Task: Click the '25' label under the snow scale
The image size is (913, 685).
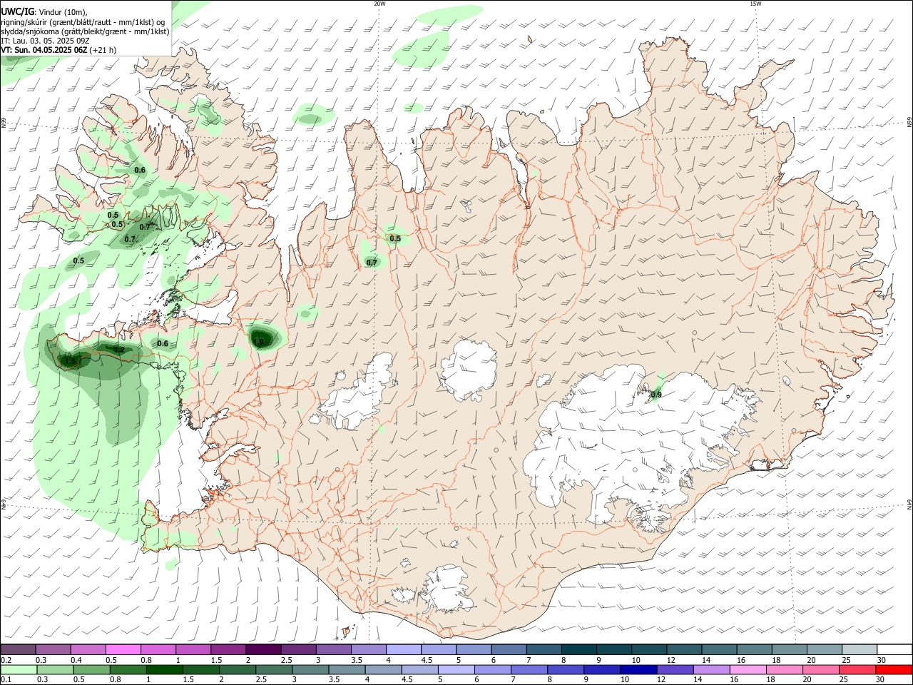Action: coord(846,660)
